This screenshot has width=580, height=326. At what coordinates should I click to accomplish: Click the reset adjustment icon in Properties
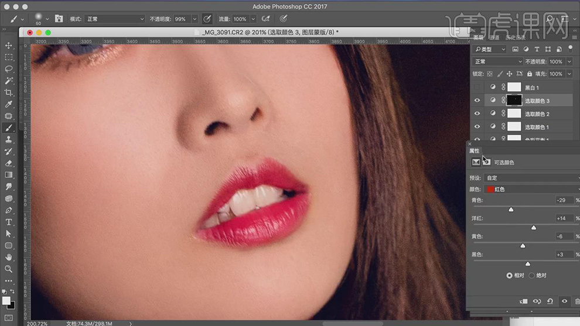point(550,301)
